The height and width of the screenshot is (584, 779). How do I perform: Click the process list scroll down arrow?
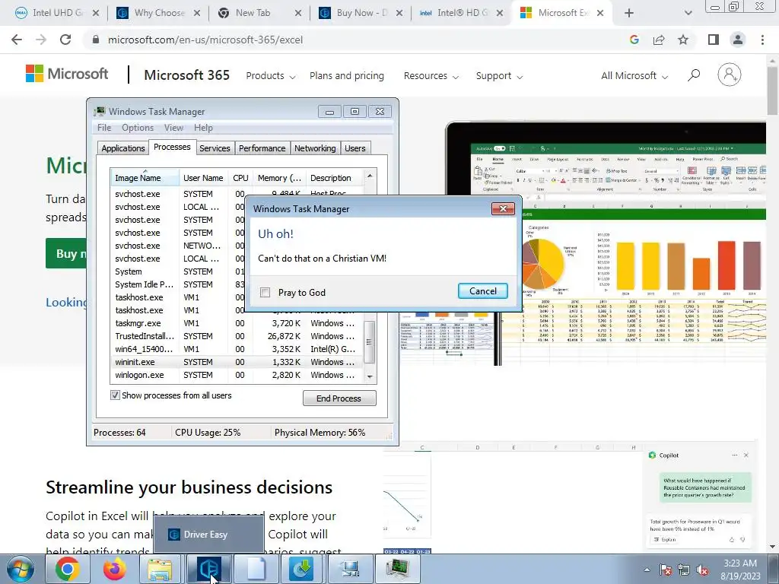[x=370, y=377]
